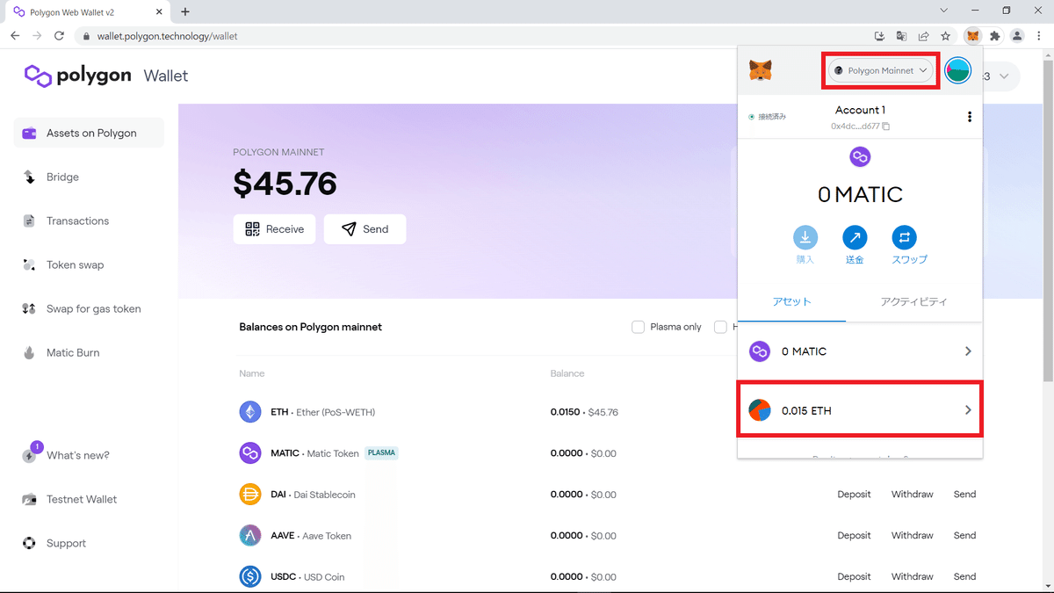Viewport: 1054px width, 593px height.
Task: Click the address bar URL field
Action: (x=474, y=36)
